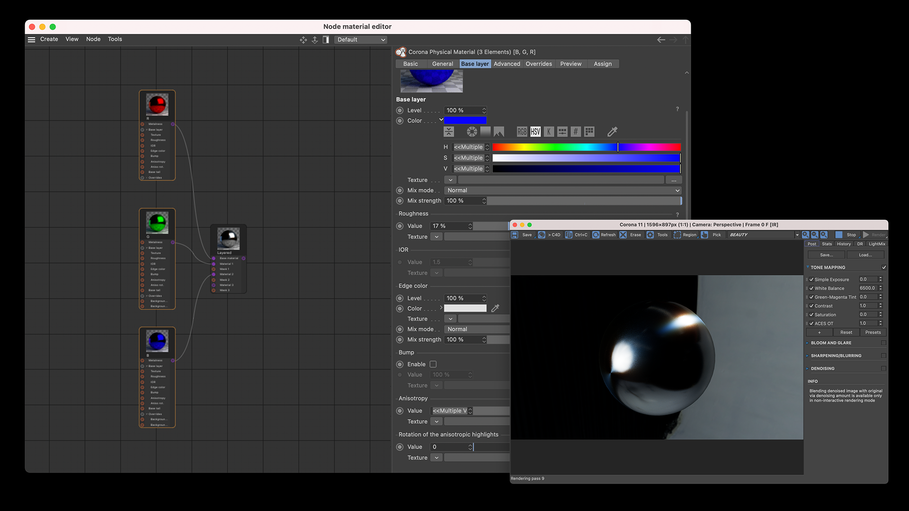Image resolution: width=909 pixels, height=511 pixels.
Task: Click the Edge color white swatch
Action: pyautogui.click(x=465, y=308)
